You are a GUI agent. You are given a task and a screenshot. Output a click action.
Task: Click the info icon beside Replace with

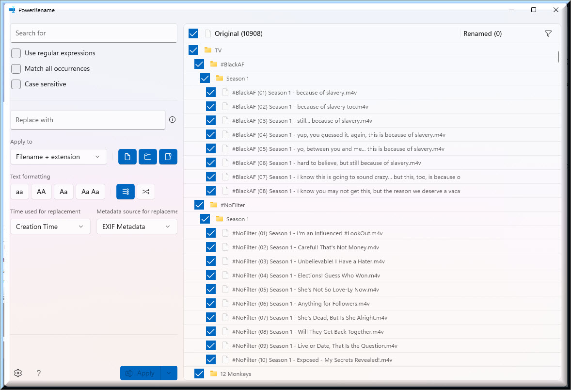pyautogui.click(x=173, y=119)
